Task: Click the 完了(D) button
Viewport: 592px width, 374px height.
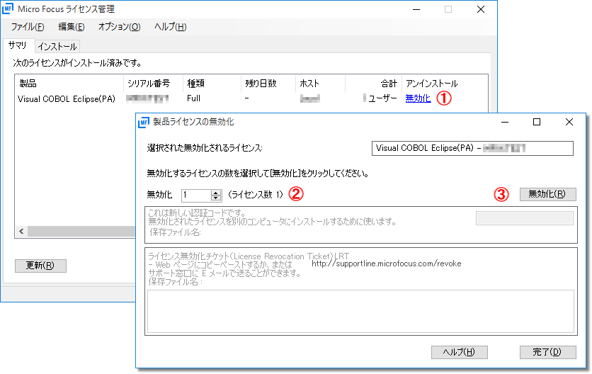Action: [x=547, y=352]
